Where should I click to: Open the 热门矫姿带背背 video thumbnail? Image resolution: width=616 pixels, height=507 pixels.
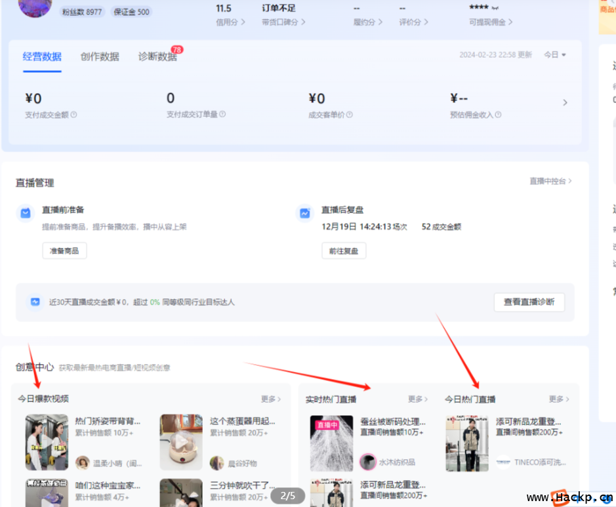click(x=47, y=442)
